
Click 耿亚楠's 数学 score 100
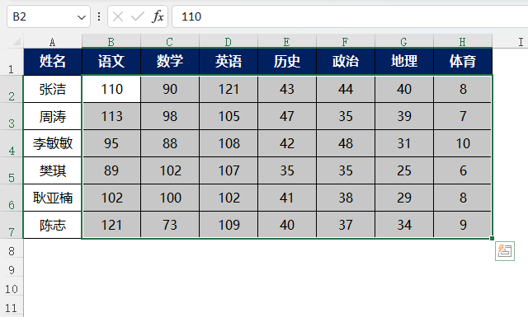(170, 198)
